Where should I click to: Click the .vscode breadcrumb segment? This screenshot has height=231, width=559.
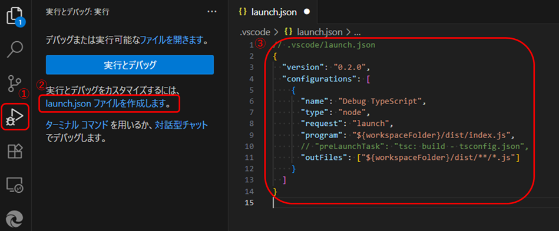(254, 32)
